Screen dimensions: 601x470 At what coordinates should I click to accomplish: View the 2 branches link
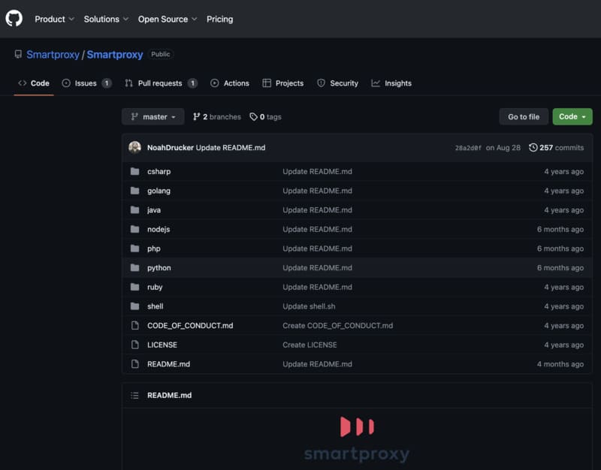(x=217, y=117)
